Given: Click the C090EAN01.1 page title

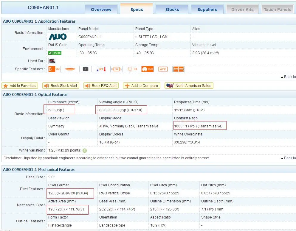Looking at the screenshot, I should pyautogui.click(x=43, y=7).
